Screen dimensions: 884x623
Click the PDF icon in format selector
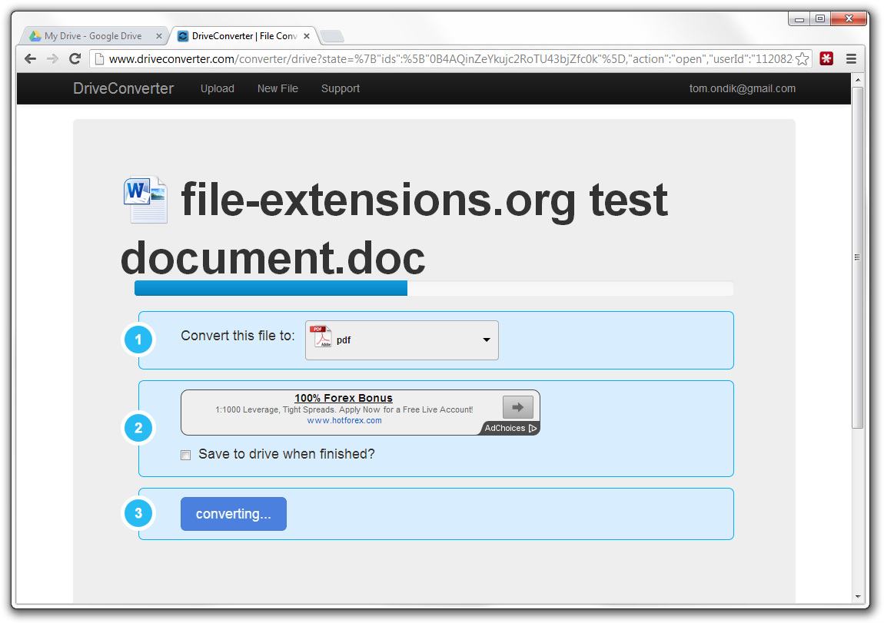pos(321,336)
